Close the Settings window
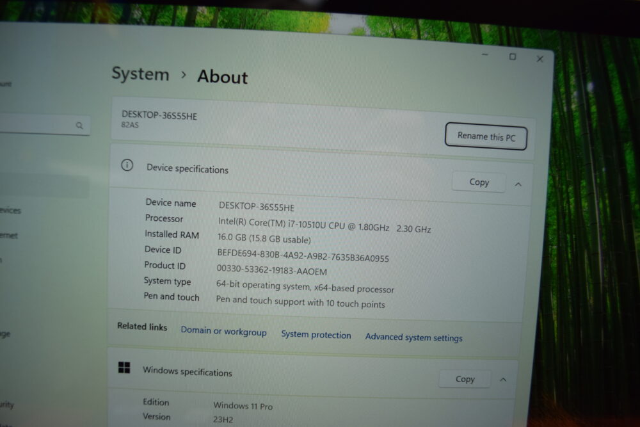The width and height of the screenshot is (640, 427). (x=540, y=59)
